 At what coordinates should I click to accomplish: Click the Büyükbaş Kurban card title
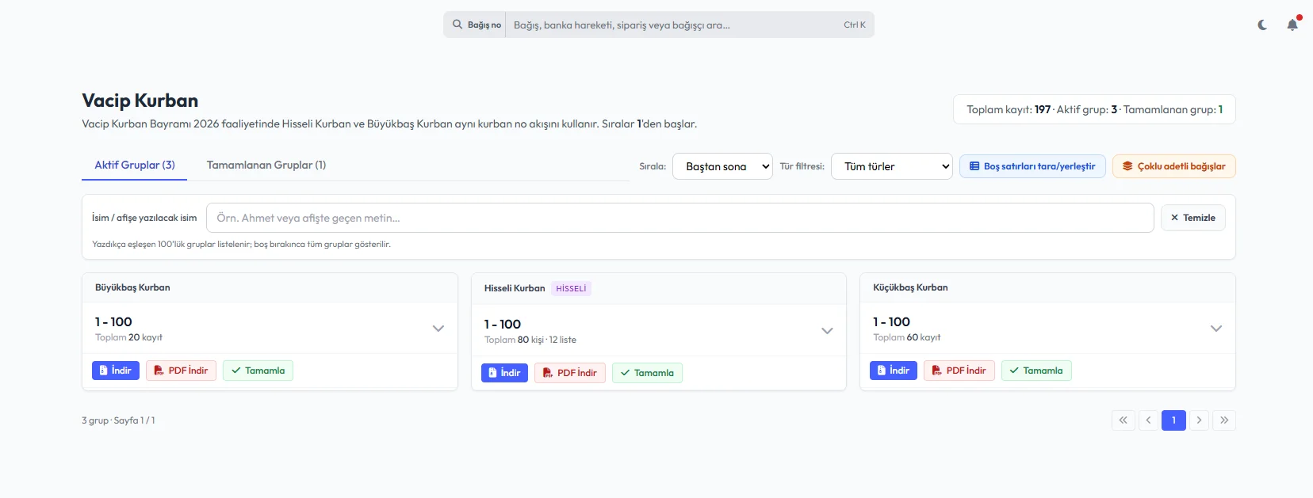(x=132, y=287)
